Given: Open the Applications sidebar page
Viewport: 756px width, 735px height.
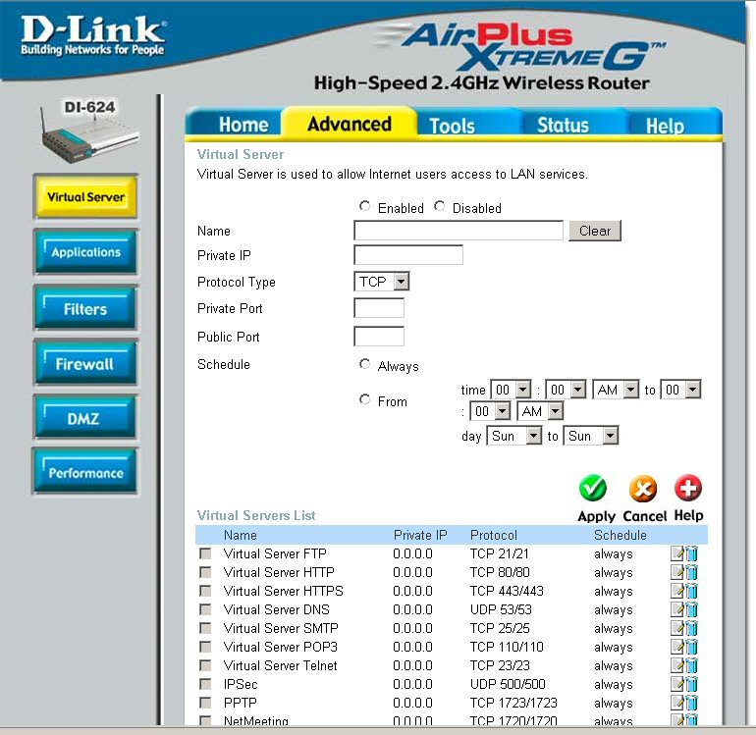Looking at the screenshot, I should 85,252.
